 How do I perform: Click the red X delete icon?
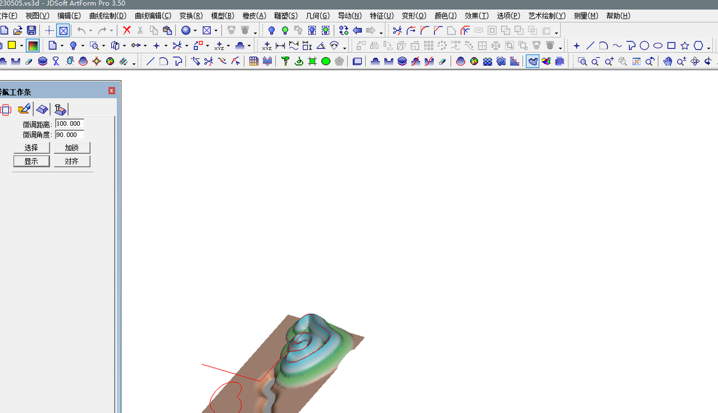127,31
